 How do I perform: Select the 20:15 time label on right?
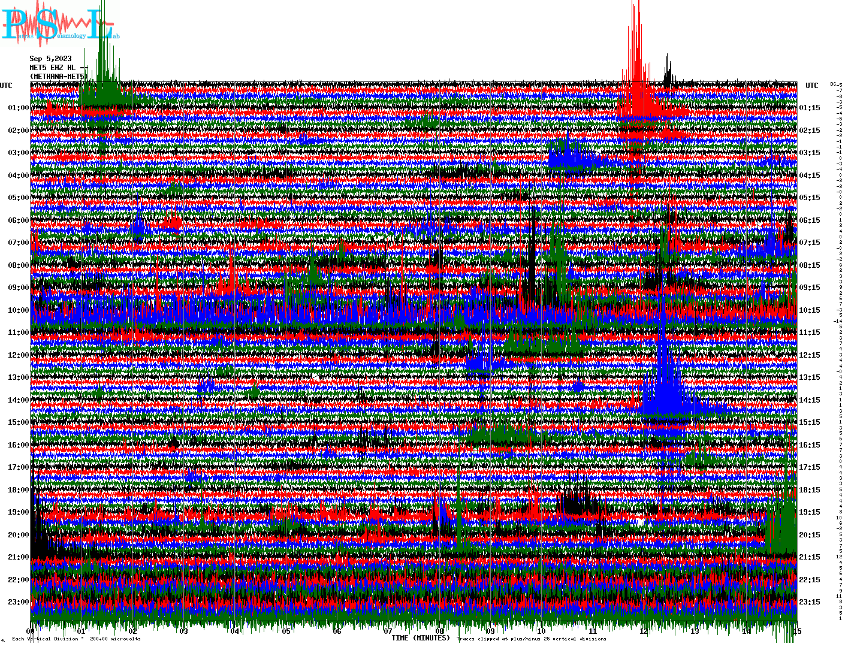point(810,535)
